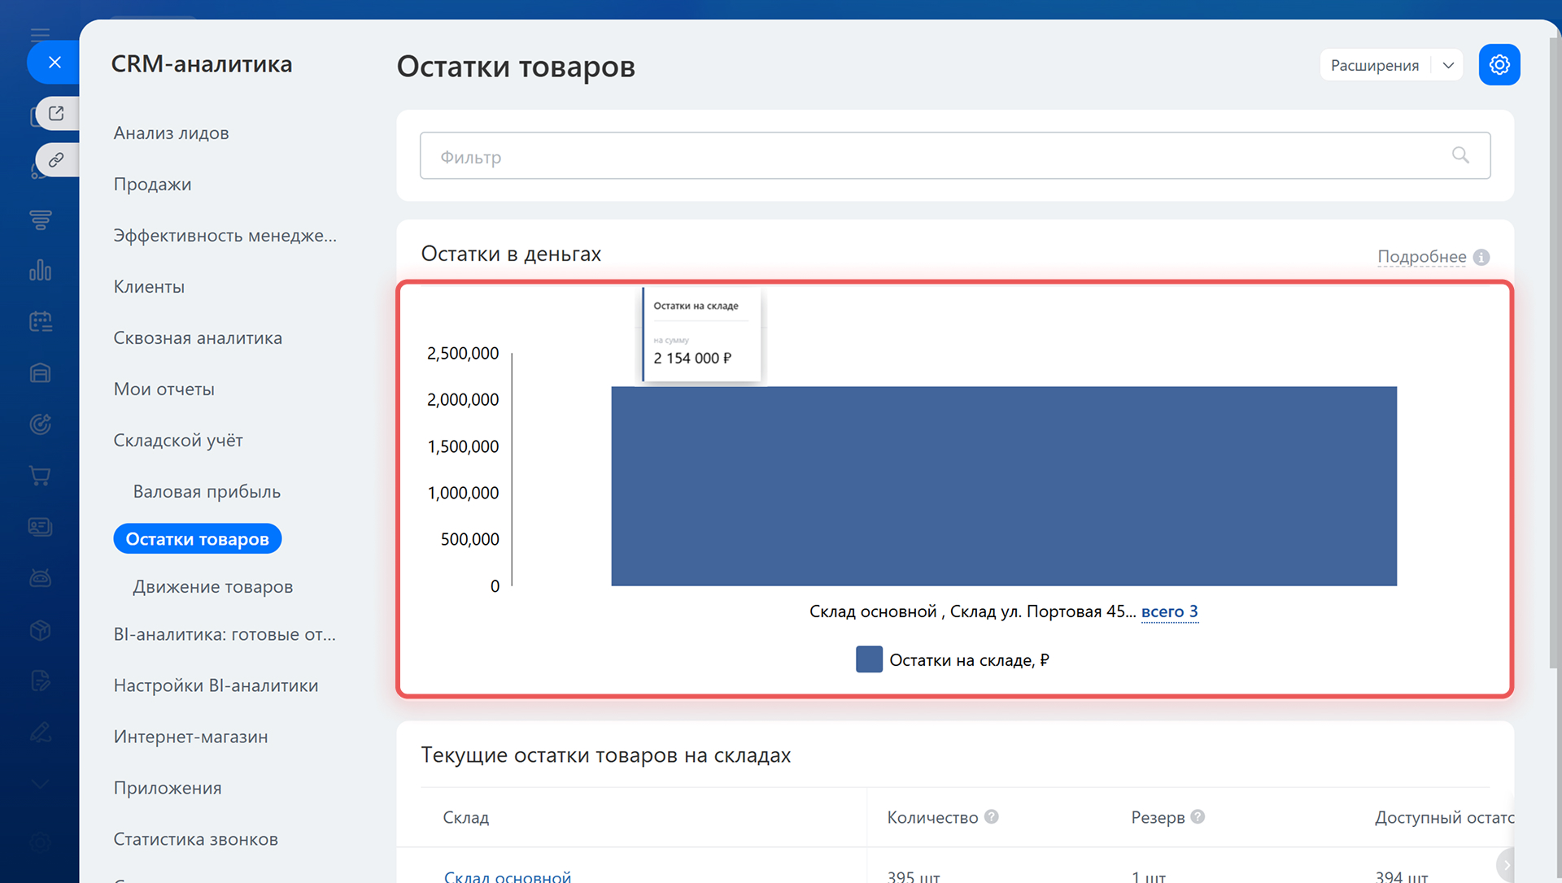Expand BI-аналитика: готовые отчёты section
The image size is (1562, 883).
click(225, 634)
